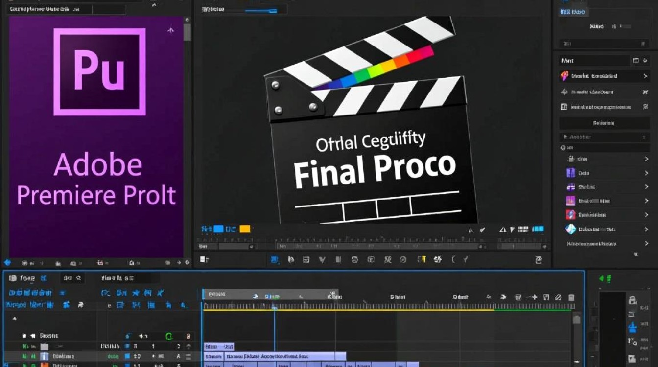Click the pencil icon beside the timeline trash
Viewport: 658px width, 367px height.
558,297
